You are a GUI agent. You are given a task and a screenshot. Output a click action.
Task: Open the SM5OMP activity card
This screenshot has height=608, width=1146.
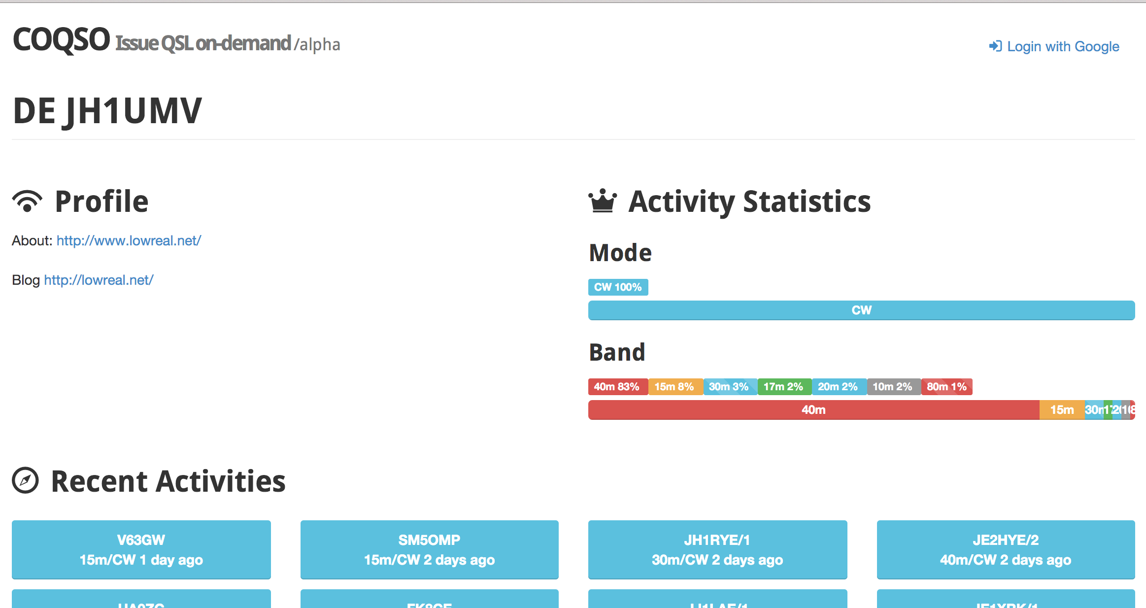pos(429,549)
